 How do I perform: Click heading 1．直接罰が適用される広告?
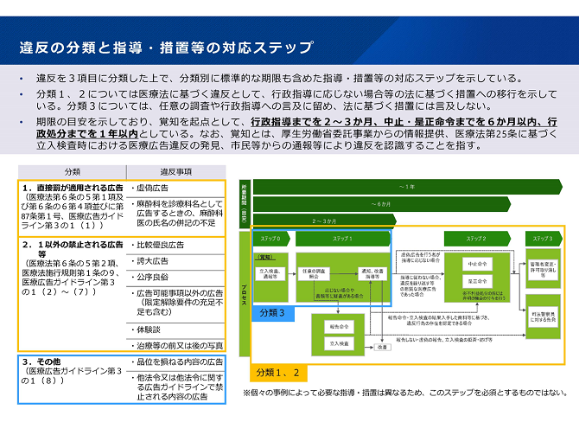pyautogui.click(x=73, y=188)
